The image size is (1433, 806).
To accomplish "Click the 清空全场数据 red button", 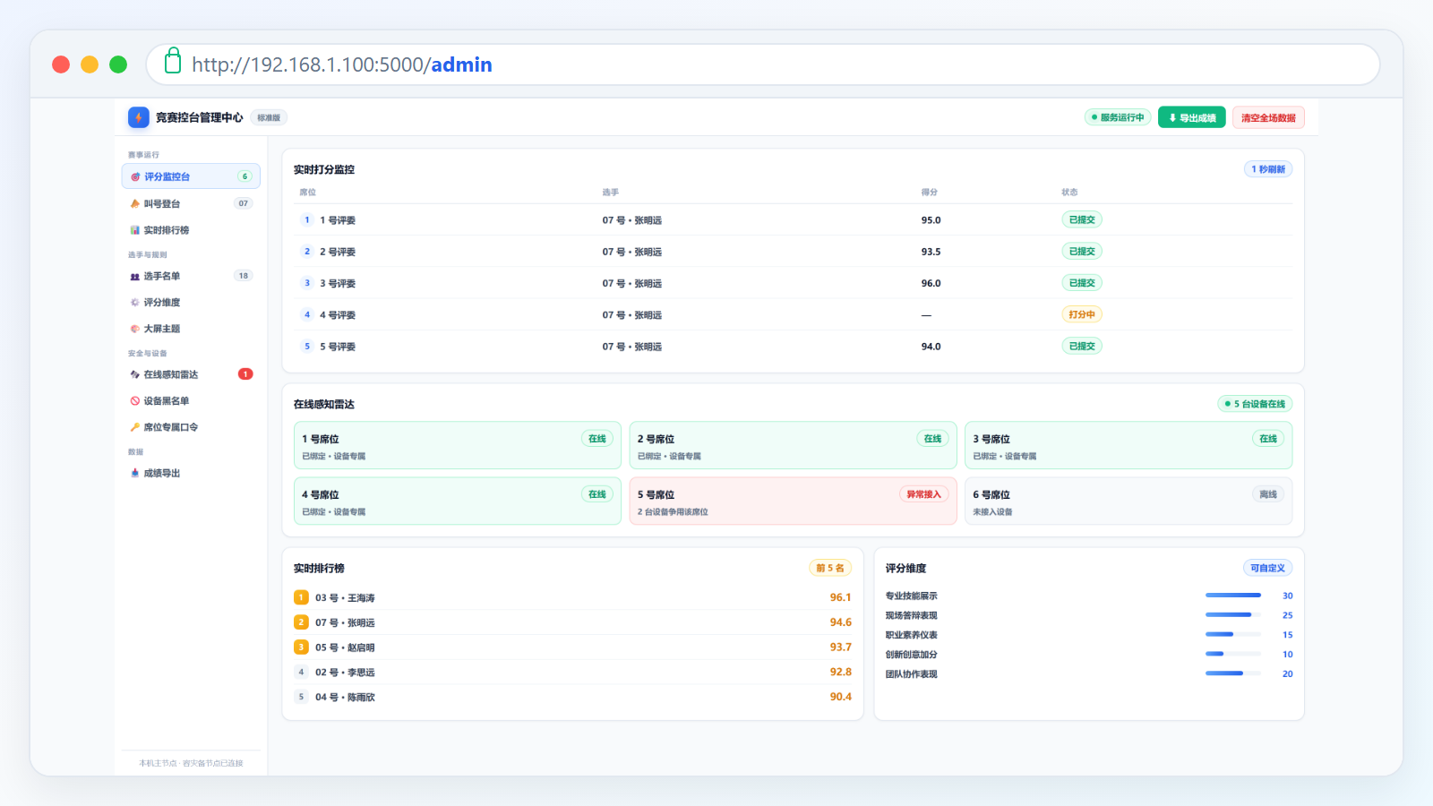I will pyautogui.click(x=1268, y=117).
